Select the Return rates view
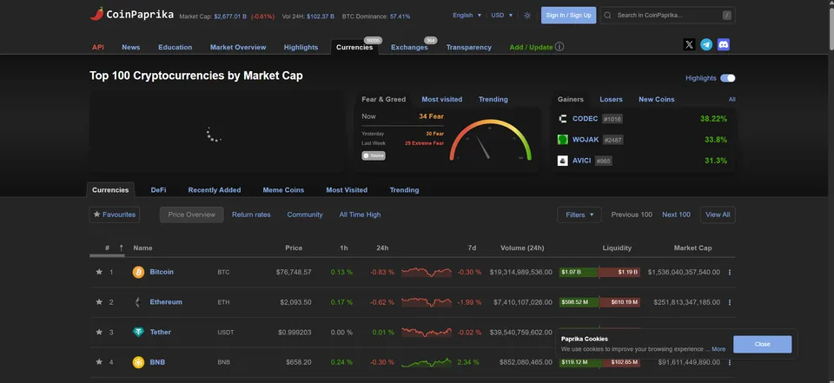Viewport: 834px width, 383px height. 251,215
